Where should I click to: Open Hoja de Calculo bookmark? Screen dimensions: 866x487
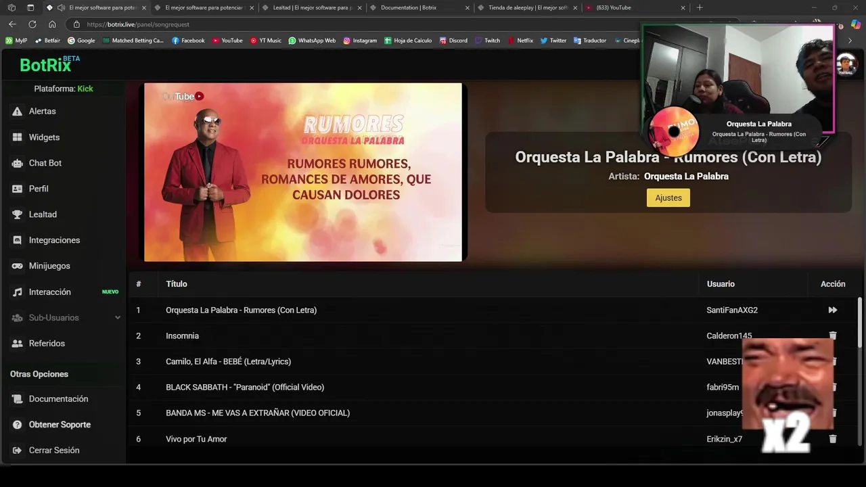coord(408,41)
